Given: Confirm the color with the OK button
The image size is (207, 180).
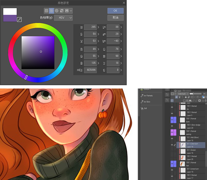Looking at the screenshot, I should tap(115, 11).
